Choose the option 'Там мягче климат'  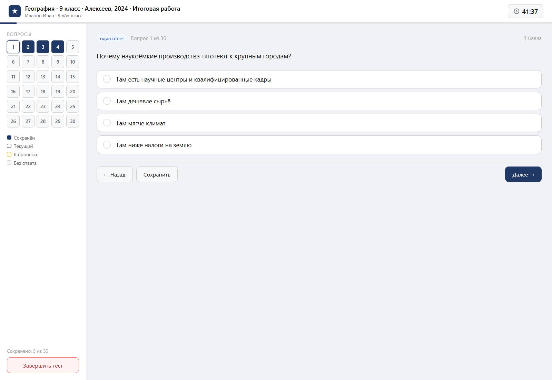319,123
